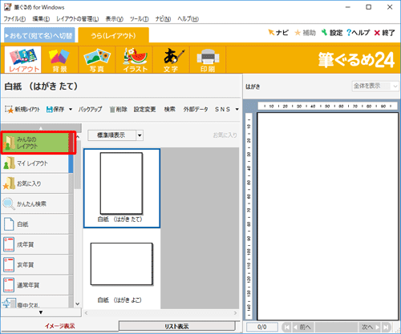Expand the SNS dropdown arrow
Viewport: 401px width, 334px height.
[x=237, y=109]
